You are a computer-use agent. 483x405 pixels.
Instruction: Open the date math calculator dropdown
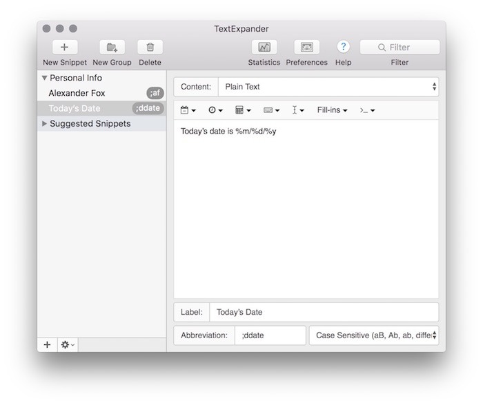(243, 110)
